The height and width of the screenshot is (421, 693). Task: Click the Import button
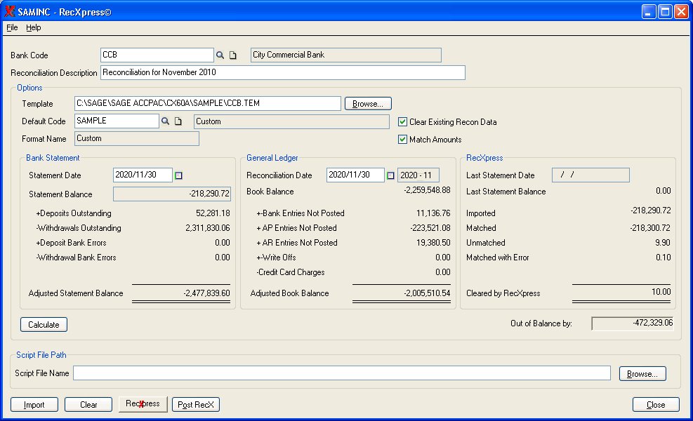(34, 405)
